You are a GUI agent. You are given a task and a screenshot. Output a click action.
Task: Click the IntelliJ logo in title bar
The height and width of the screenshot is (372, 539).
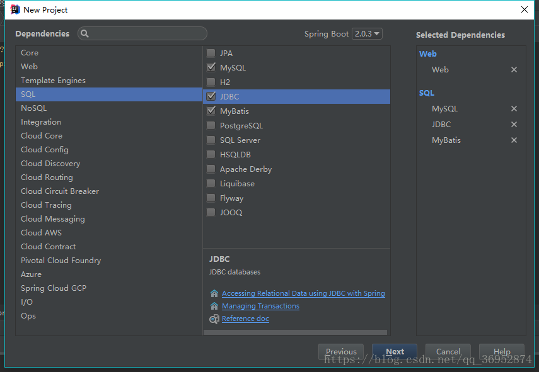coord(15,9)
